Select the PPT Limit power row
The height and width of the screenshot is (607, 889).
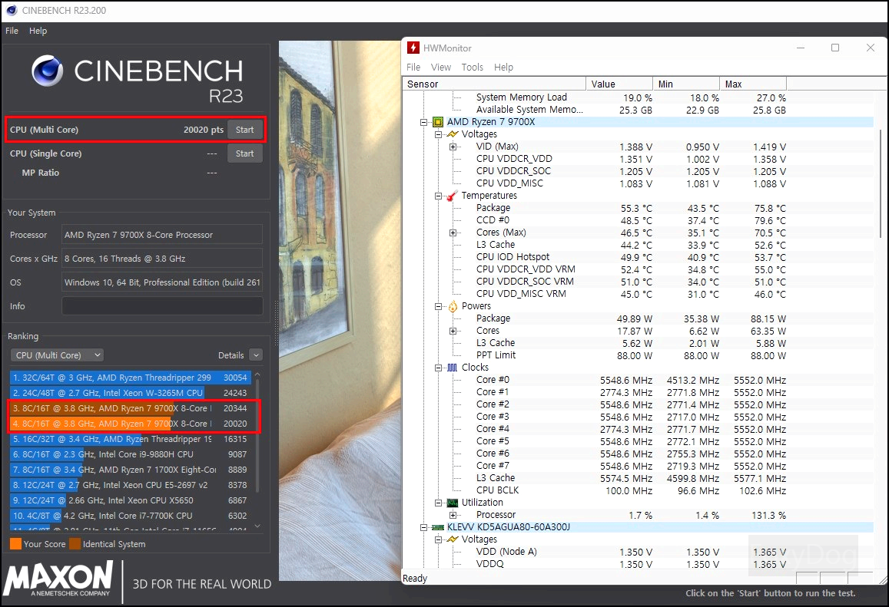(x=638, y=355)
